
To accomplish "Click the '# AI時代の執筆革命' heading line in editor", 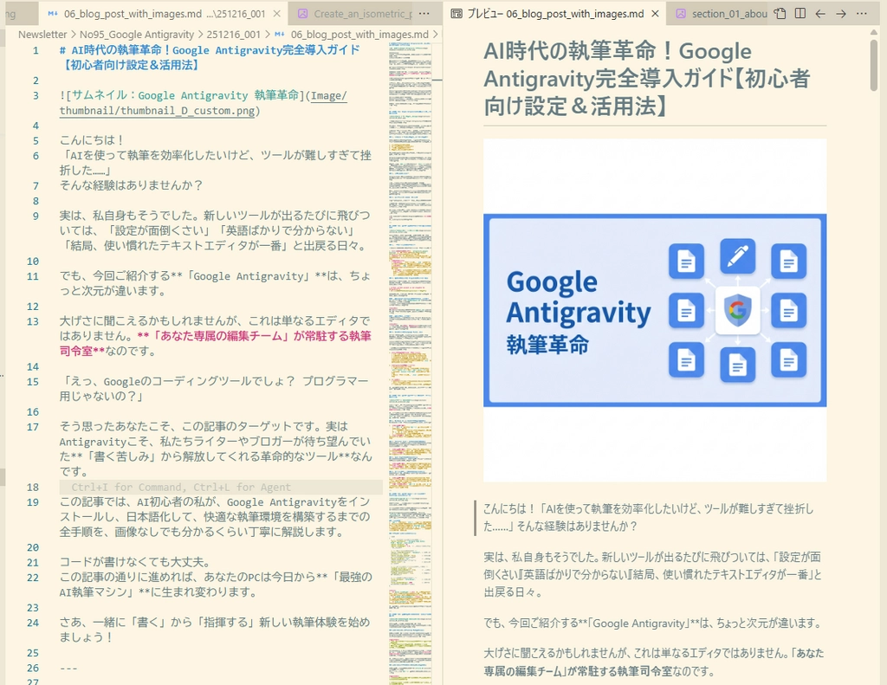I will pos(210,57).
